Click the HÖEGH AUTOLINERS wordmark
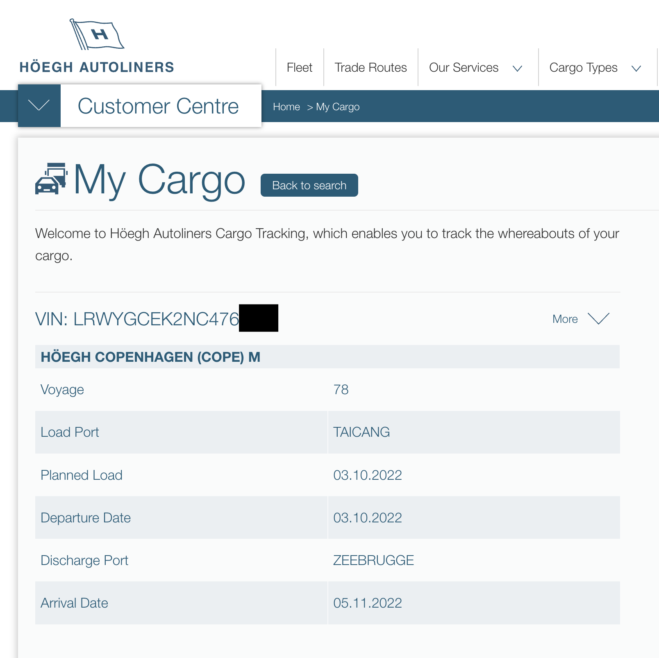659x658 pixels. [x=97, y=67]
